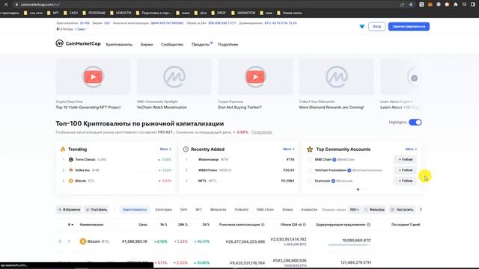The image size is (479, 269).
Task: Open the Фильтры filters button
Action: point(374,209)
